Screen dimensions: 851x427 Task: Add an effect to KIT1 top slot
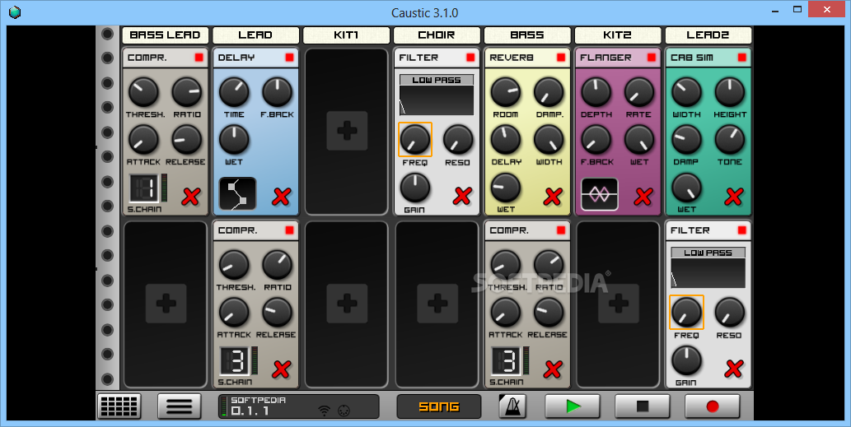click(347, 131)
